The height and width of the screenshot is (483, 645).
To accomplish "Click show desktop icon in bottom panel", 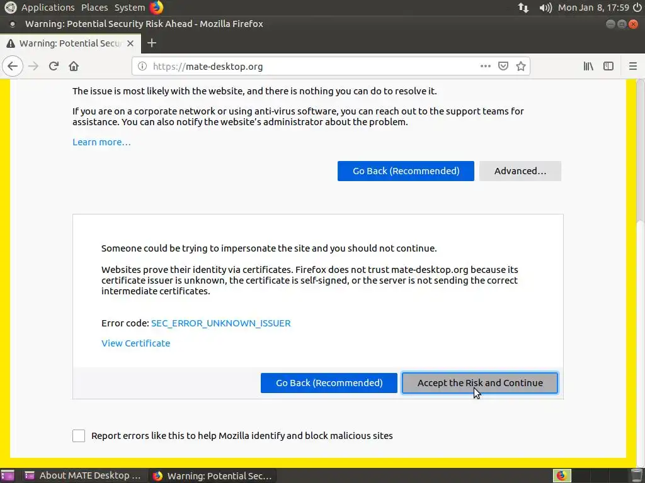I will (8, 475).
